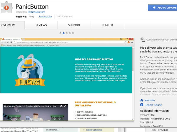
Task: Open the Productivity category link
Action: 45,17
